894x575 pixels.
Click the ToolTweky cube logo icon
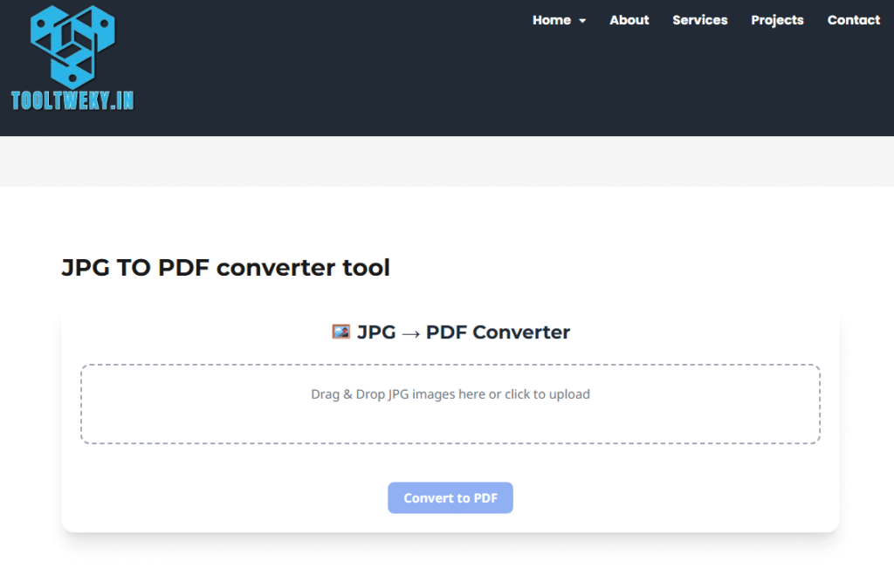tap(72, 45)
